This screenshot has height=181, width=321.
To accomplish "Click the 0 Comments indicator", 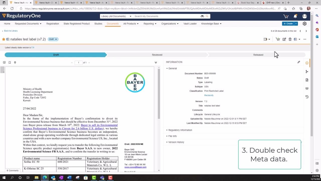I will (x=13, y=170).
